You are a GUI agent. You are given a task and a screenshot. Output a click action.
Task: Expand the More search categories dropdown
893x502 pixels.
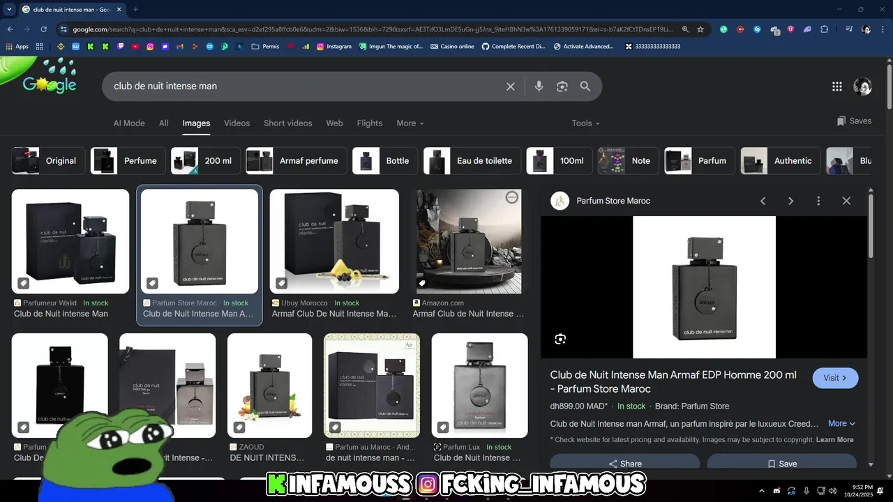[x=410, y=123]
